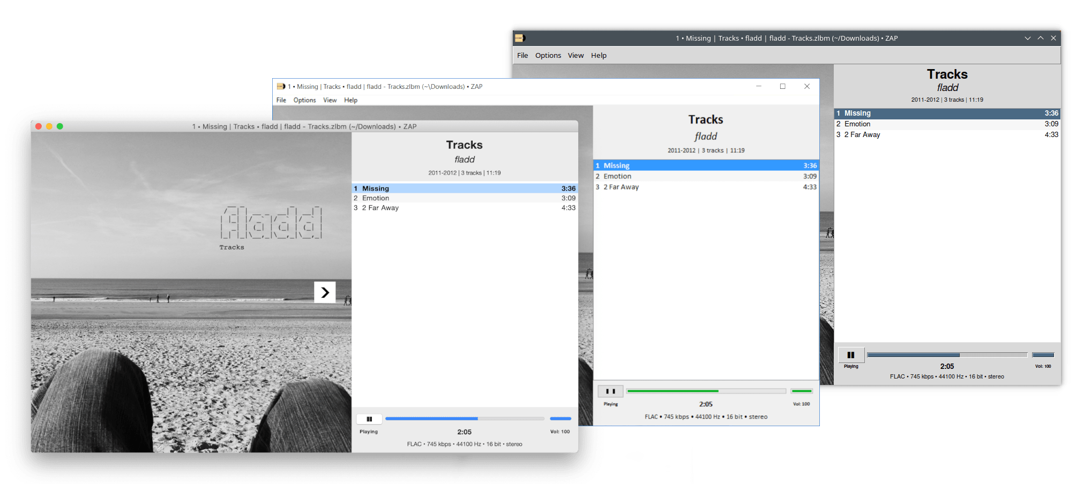Click ZAP app icon in Windows window title bar
The height and width of the screenshot is (484, 1091).
[281, 86]
